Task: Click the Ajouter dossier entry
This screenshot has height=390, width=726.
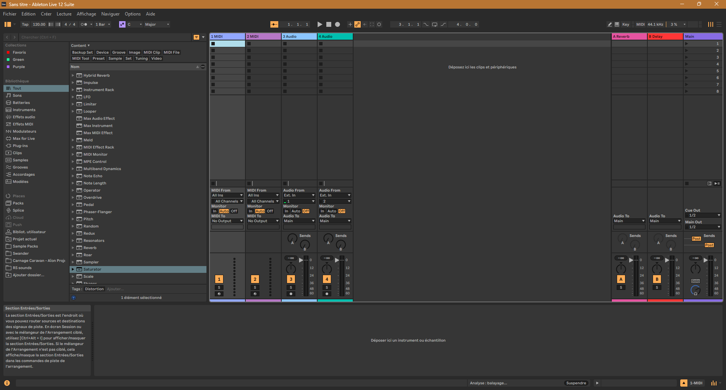Action: [36, 275]
